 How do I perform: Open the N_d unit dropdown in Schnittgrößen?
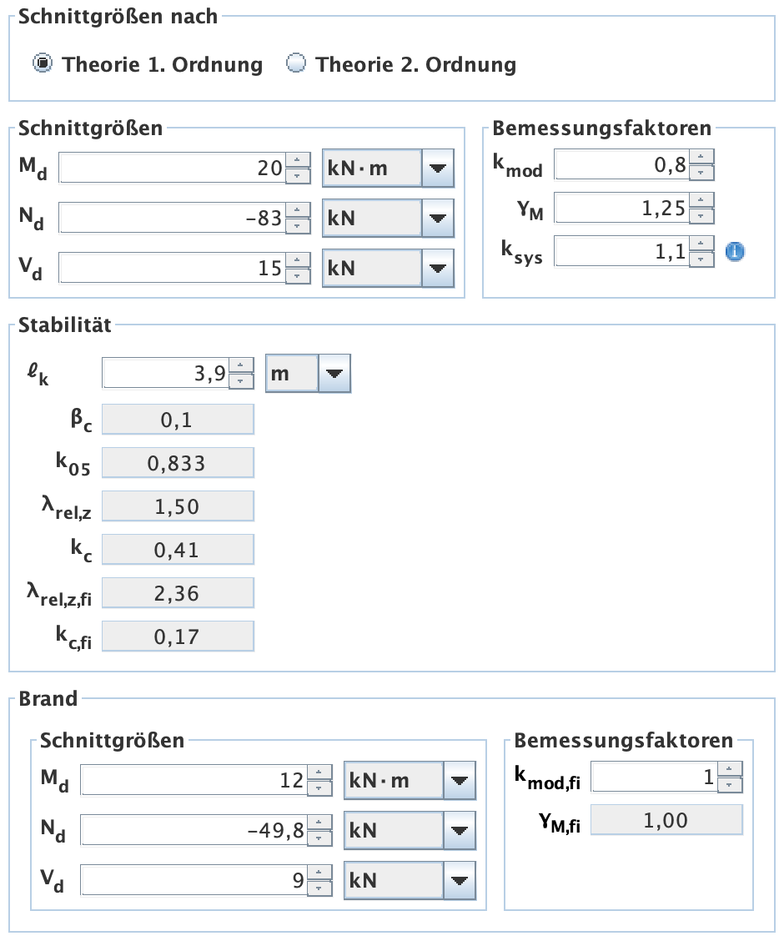437,219
